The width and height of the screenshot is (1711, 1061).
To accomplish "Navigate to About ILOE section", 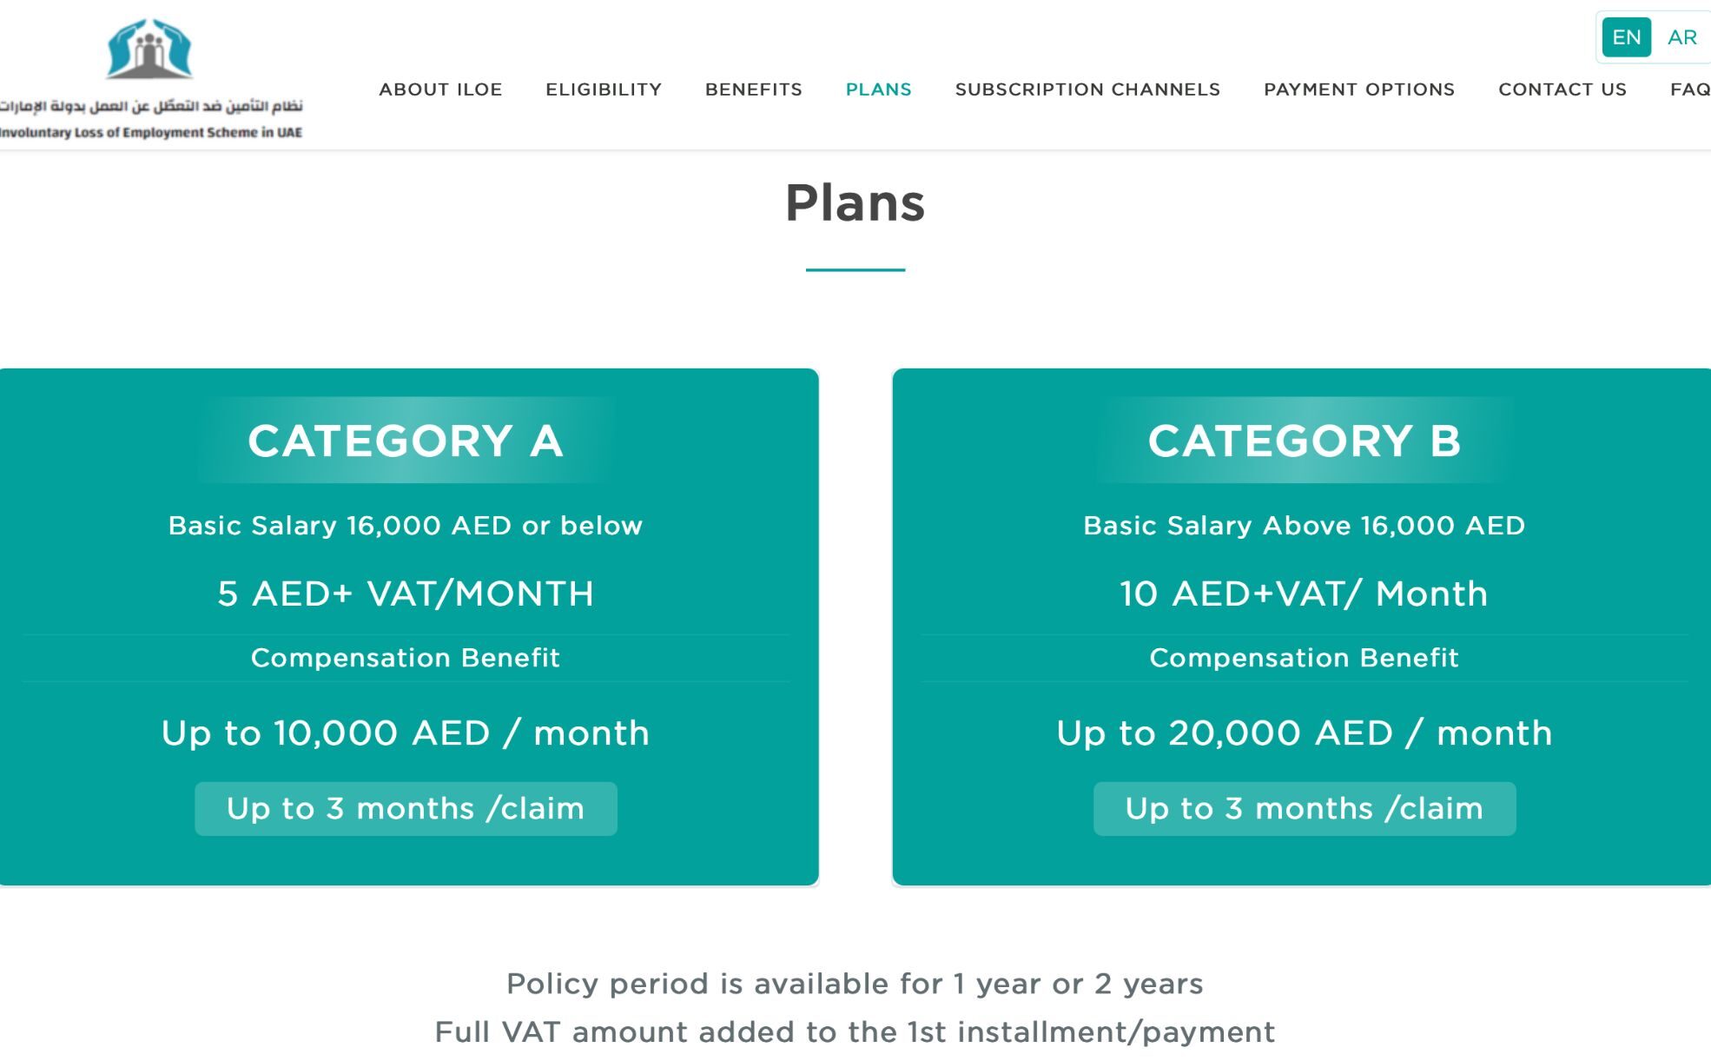I will point(444,90).
